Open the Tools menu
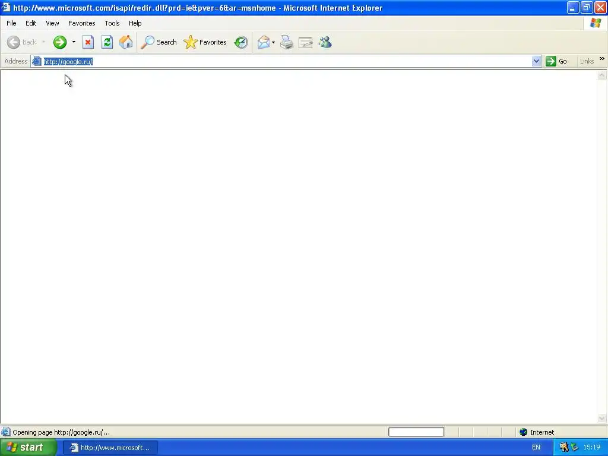608x456 pixels. click(112, 23)
